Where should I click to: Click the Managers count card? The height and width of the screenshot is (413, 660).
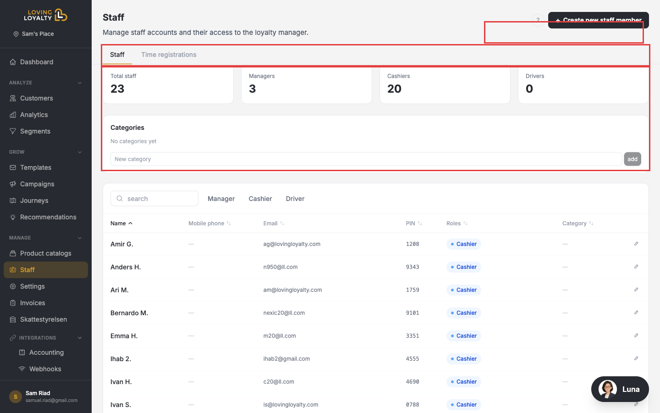[307, 85]
